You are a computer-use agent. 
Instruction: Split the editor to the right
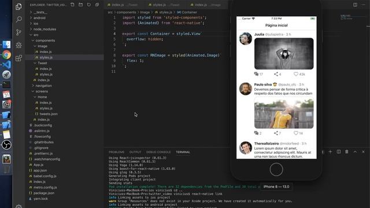coord(355,5)
